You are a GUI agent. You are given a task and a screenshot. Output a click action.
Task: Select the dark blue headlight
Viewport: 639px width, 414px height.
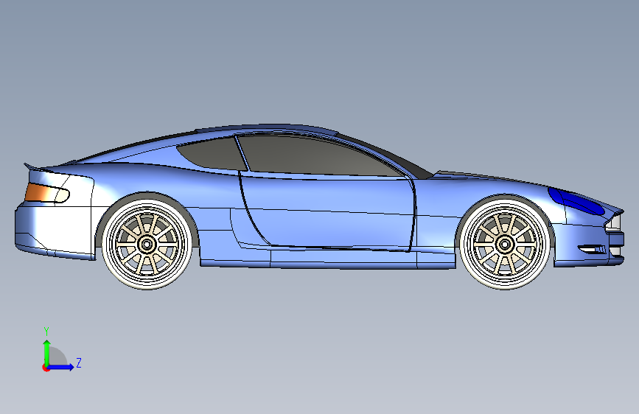click(576, 201)
